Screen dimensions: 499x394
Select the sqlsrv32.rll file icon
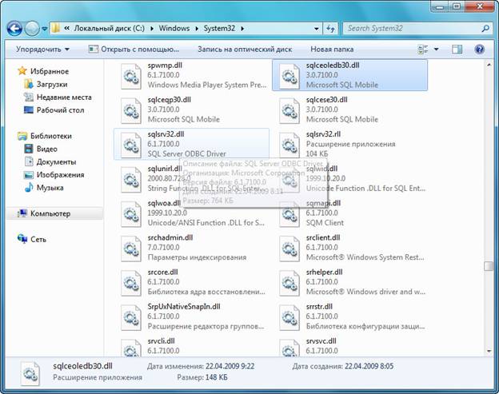pos(289,145)
